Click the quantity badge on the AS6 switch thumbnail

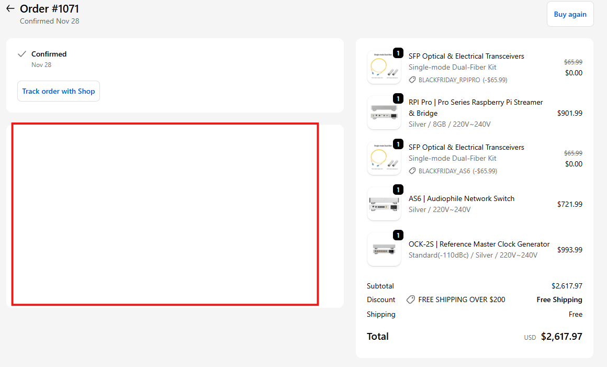coord(398,190)
